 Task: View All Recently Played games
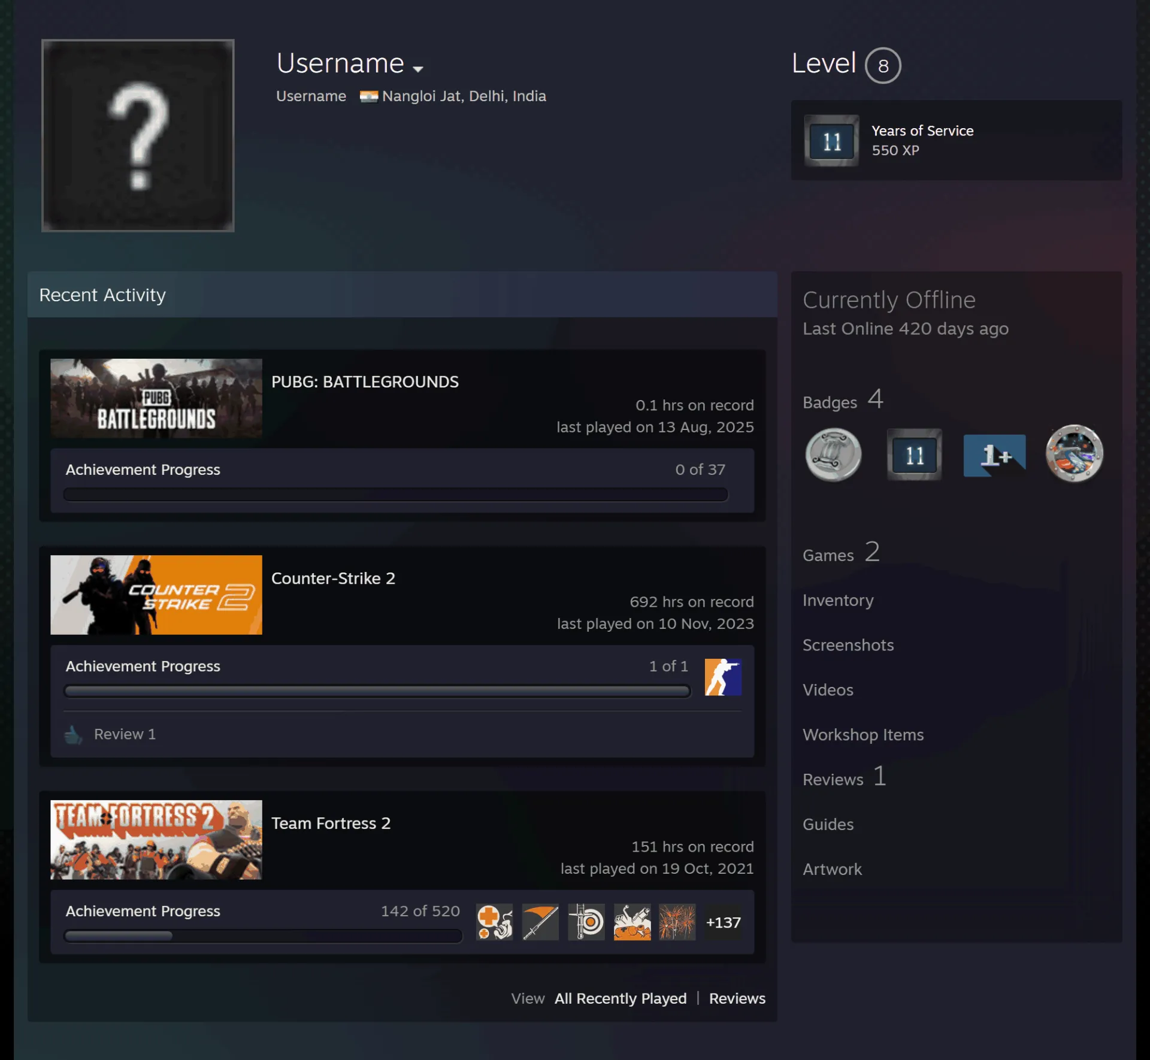[621, 998]
